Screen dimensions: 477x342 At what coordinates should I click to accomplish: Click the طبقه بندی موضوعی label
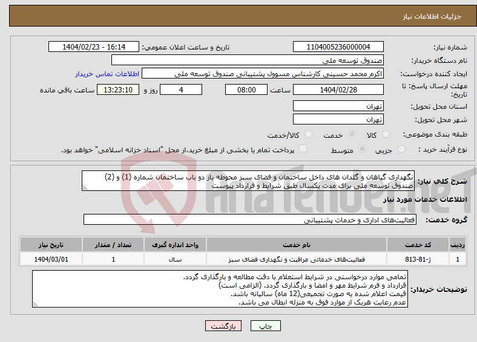[435, 134]
